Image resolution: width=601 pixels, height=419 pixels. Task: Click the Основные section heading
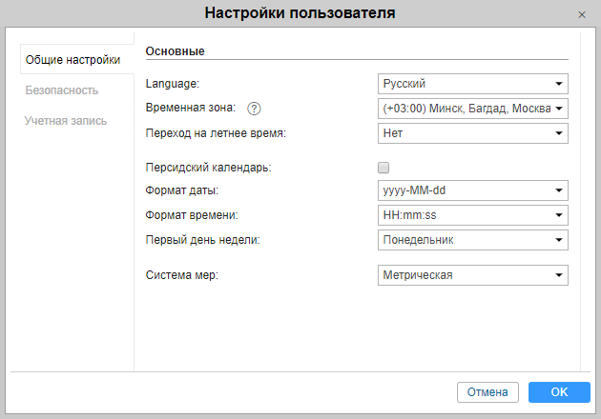coord(176,51)
